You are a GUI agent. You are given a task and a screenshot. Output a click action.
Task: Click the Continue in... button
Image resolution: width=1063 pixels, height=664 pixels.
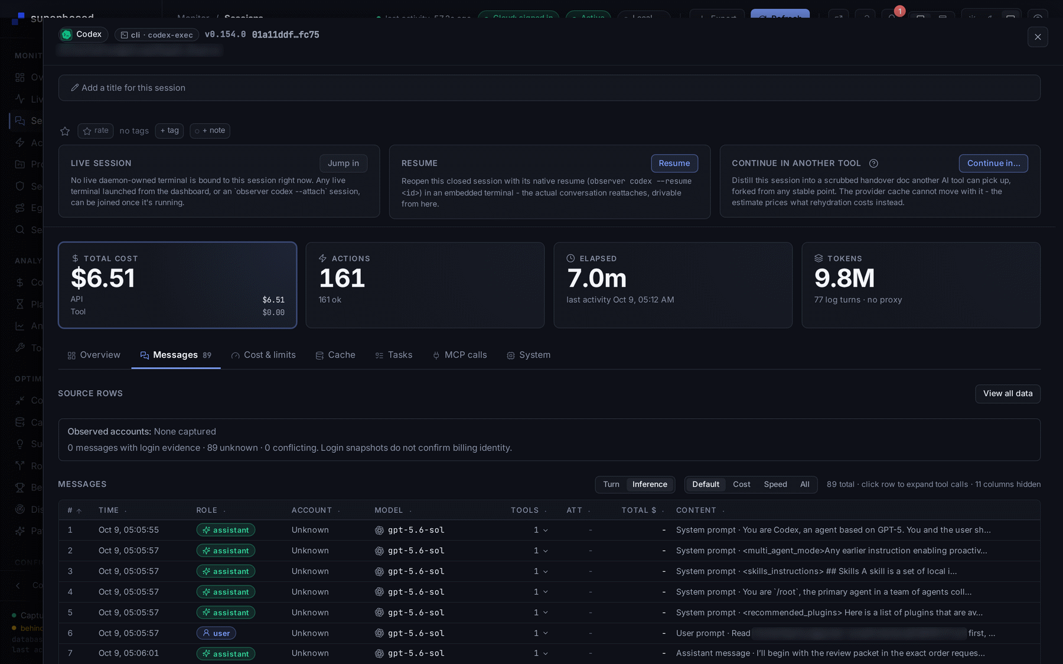993,163
